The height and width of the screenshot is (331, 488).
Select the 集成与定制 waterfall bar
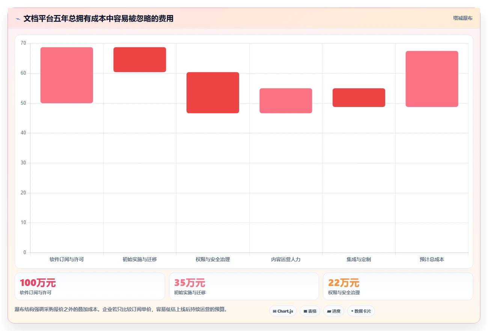[x=359, y=98]
